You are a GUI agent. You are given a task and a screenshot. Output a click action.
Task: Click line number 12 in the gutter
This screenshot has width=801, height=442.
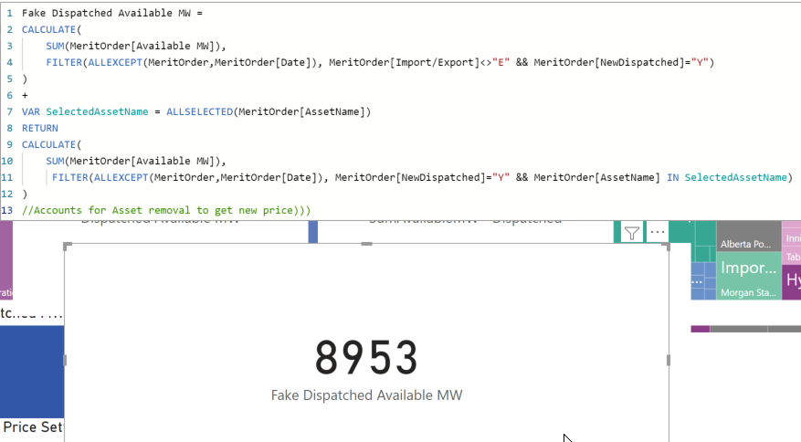[7, 194]
